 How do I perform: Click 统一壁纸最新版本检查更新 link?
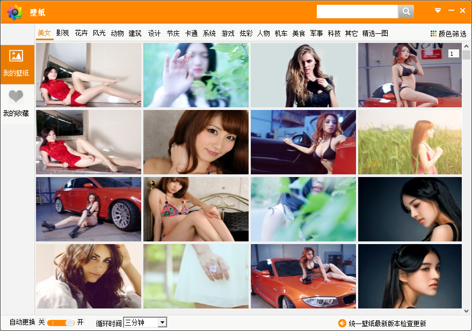387,323
